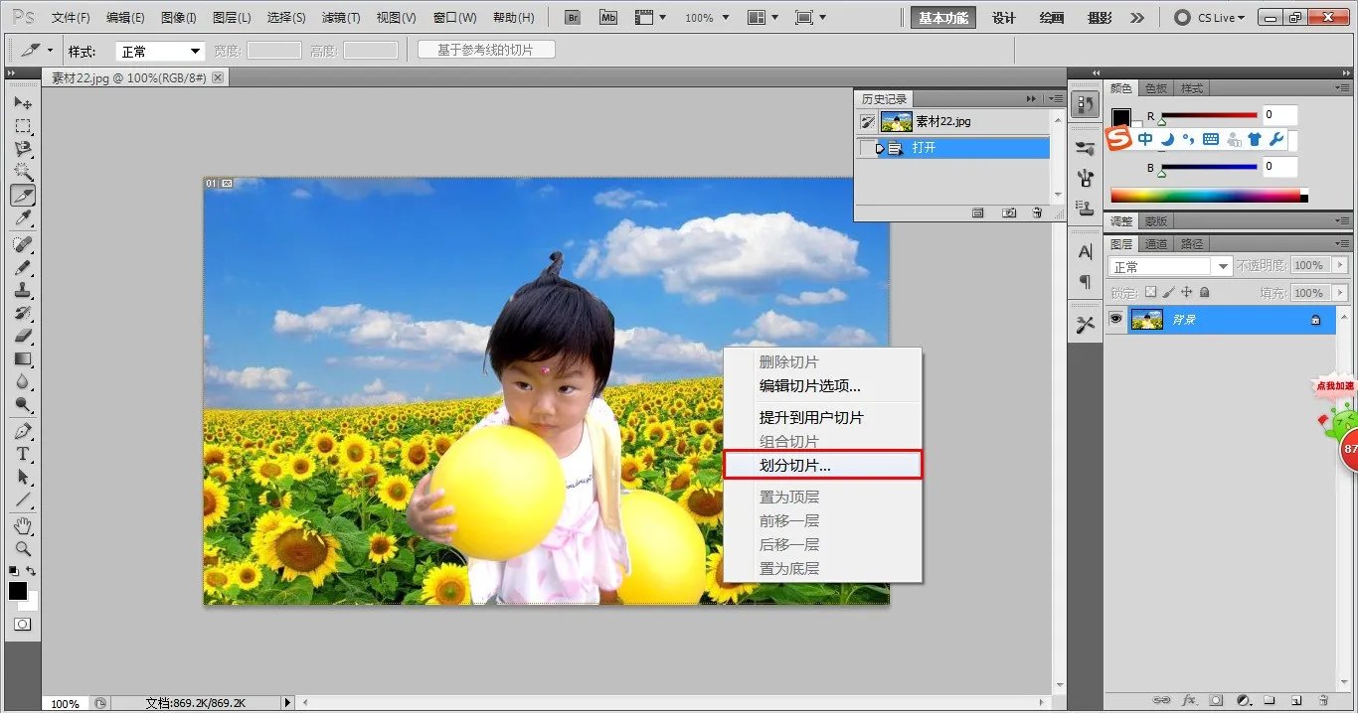Click the 基于参考线的切片 button
1358x713 pixels.
(485, 50)
